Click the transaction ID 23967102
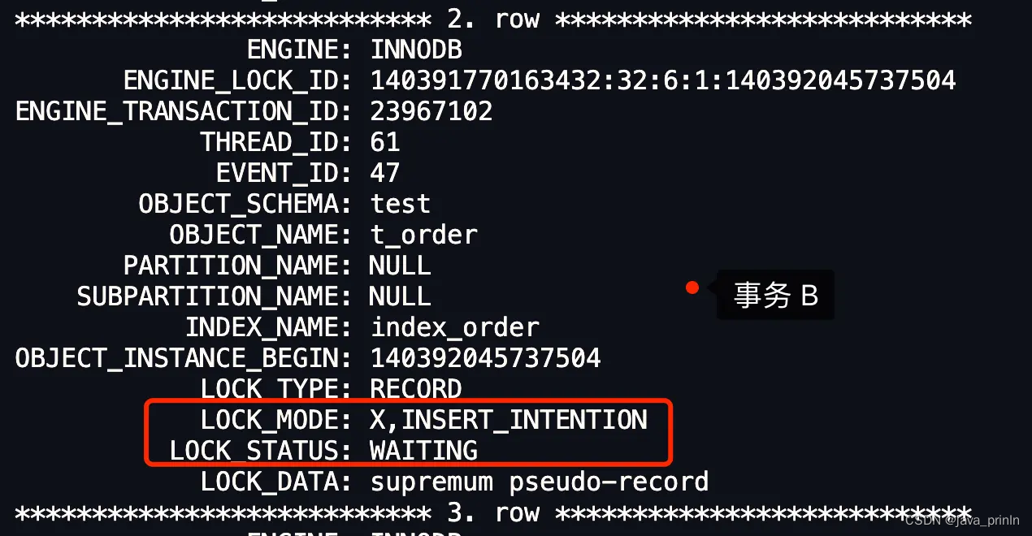The height and width of the screenshot is (536, 1032). pyautogui.click(x=431, y=111)
